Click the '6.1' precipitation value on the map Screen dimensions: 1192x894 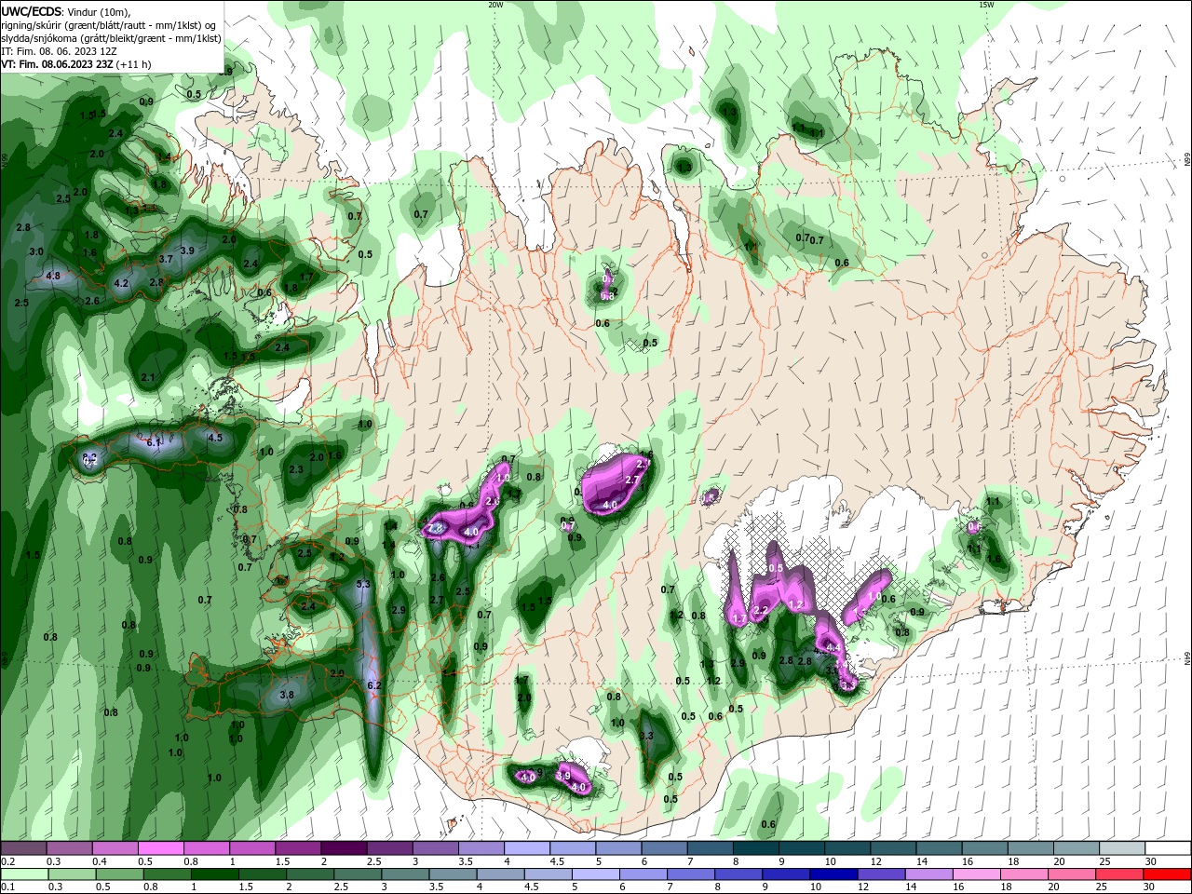pos(155,443)
